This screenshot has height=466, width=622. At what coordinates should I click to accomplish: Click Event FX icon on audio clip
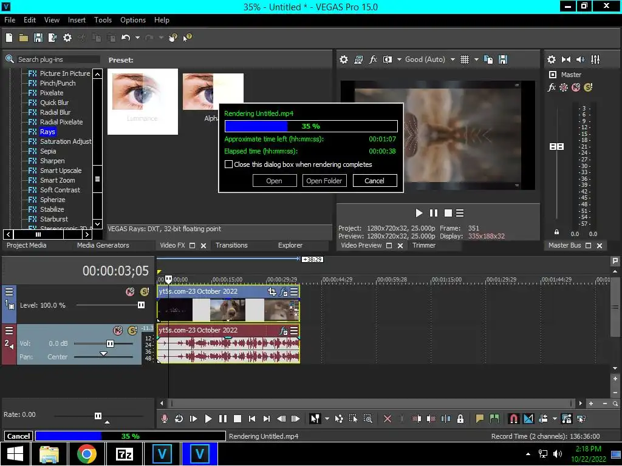coord(283,331)
